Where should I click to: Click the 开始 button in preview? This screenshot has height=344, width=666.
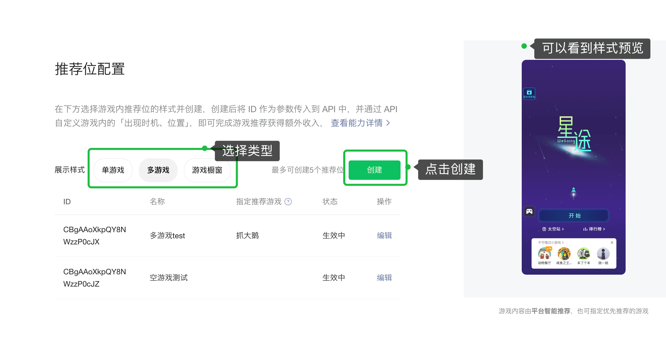(x=574, y=216)
